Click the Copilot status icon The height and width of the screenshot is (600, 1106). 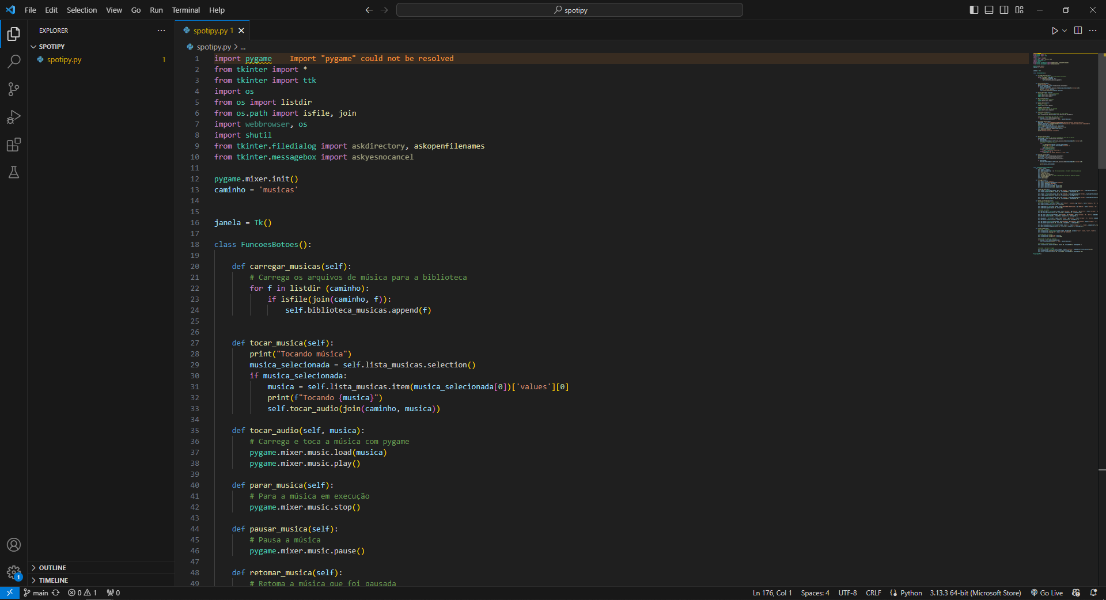[1076, 593]
